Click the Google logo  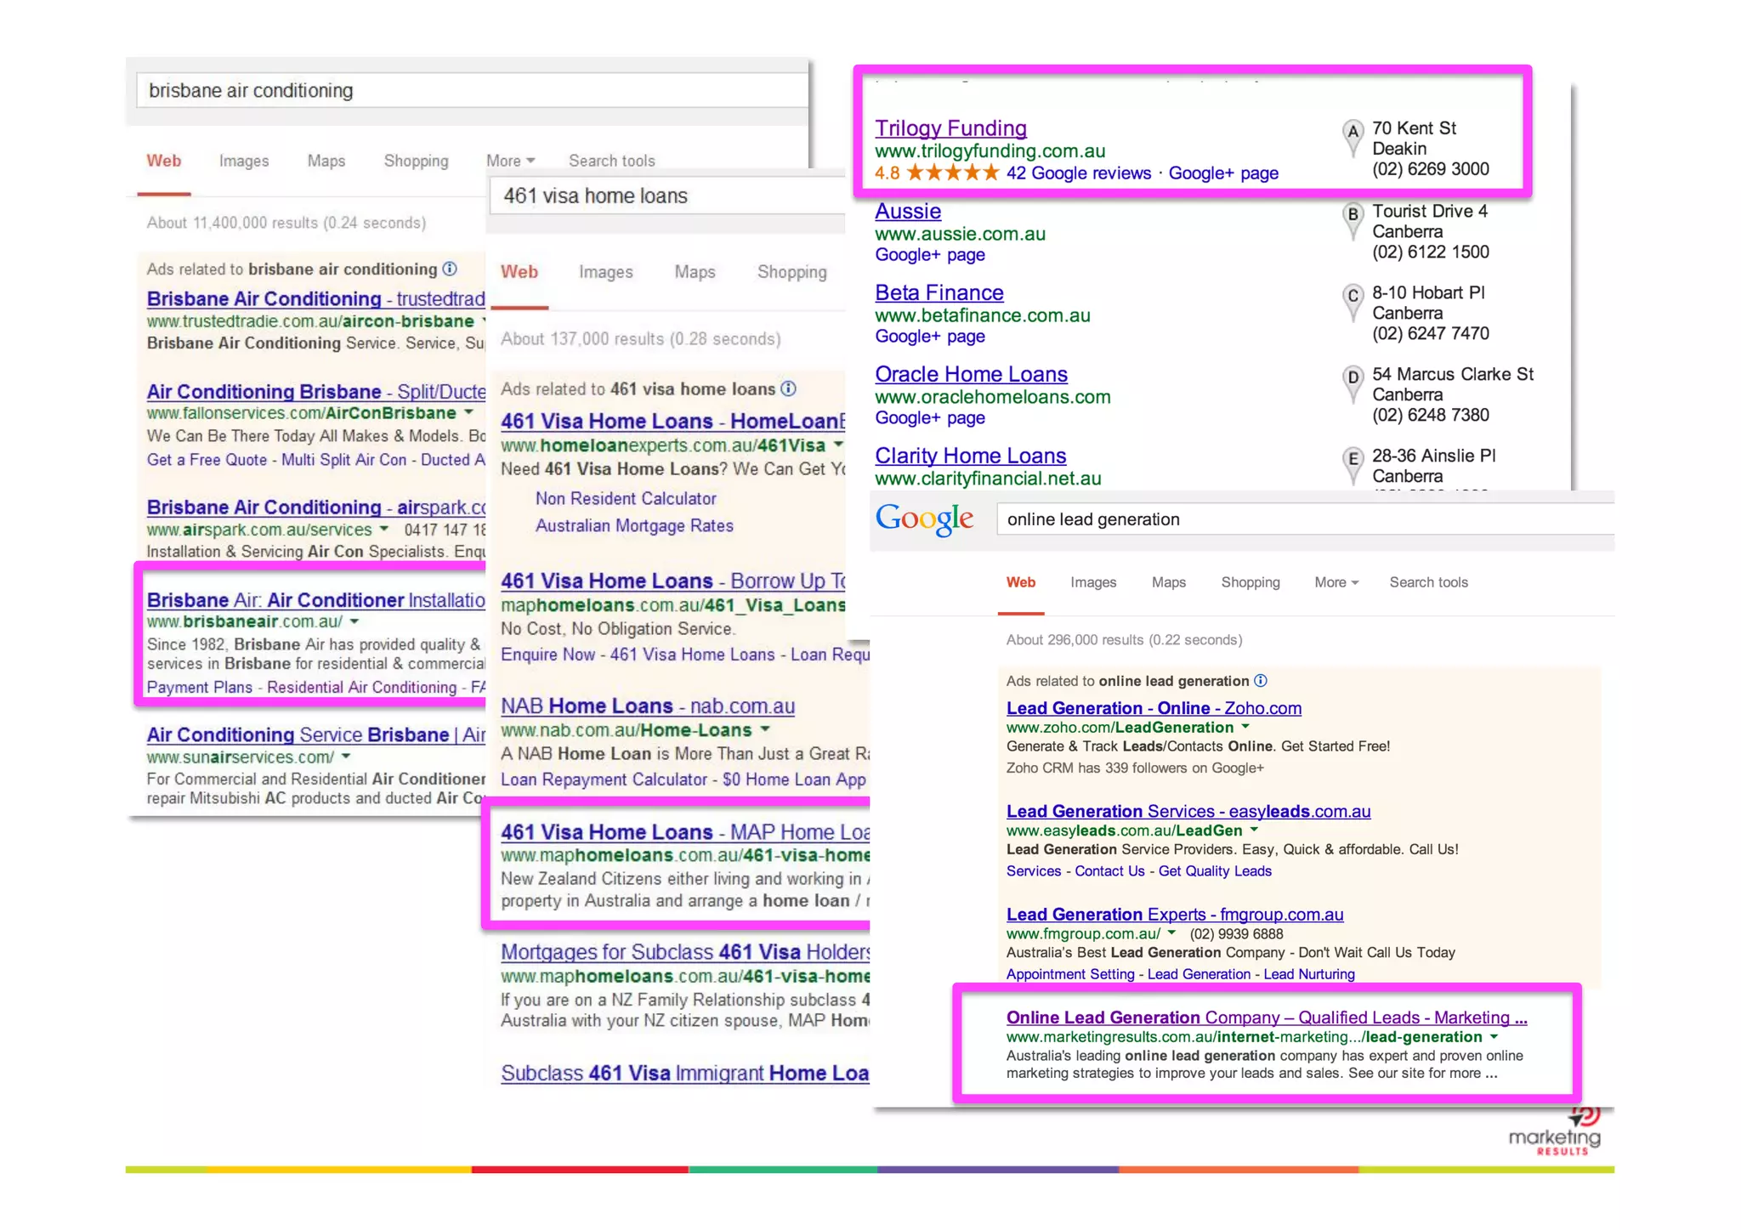point(924,519)
